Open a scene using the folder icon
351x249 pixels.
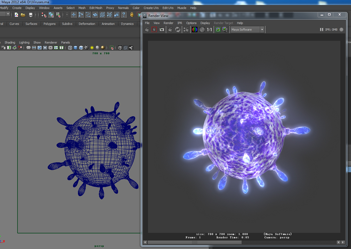click(x=23, y=14)
